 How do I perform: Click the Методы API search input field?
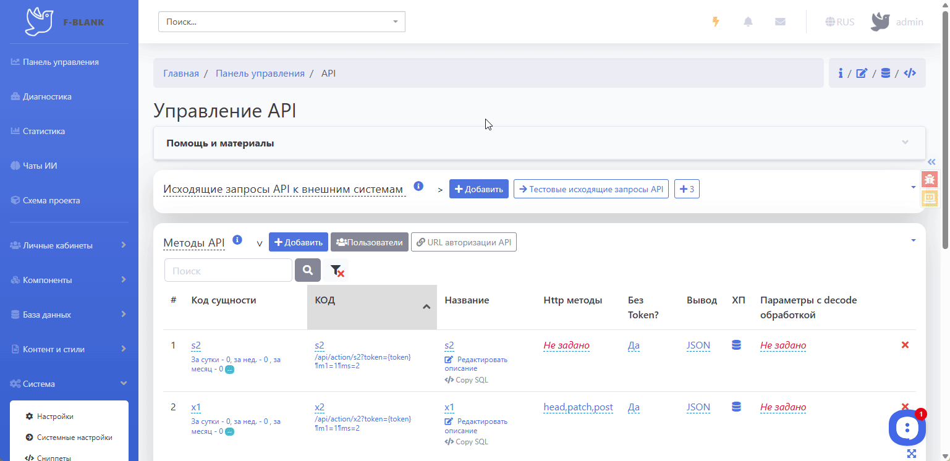[228, 270]
